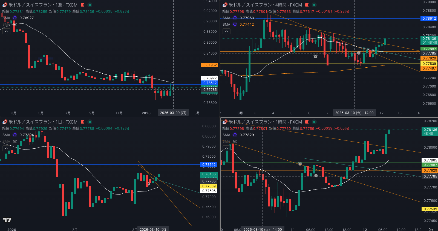The width and height of the screenshot is (438, 231).
Task: Click the purple SMA refresh icon on daily chart
Action: (x=15, y=135)
